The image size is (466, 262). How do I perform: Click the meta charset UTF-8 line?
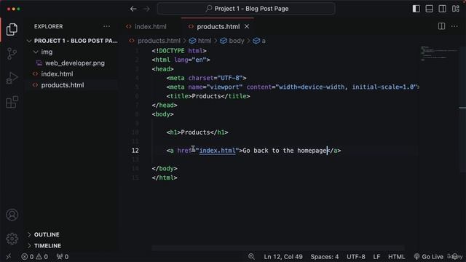(x=207, y=78)
